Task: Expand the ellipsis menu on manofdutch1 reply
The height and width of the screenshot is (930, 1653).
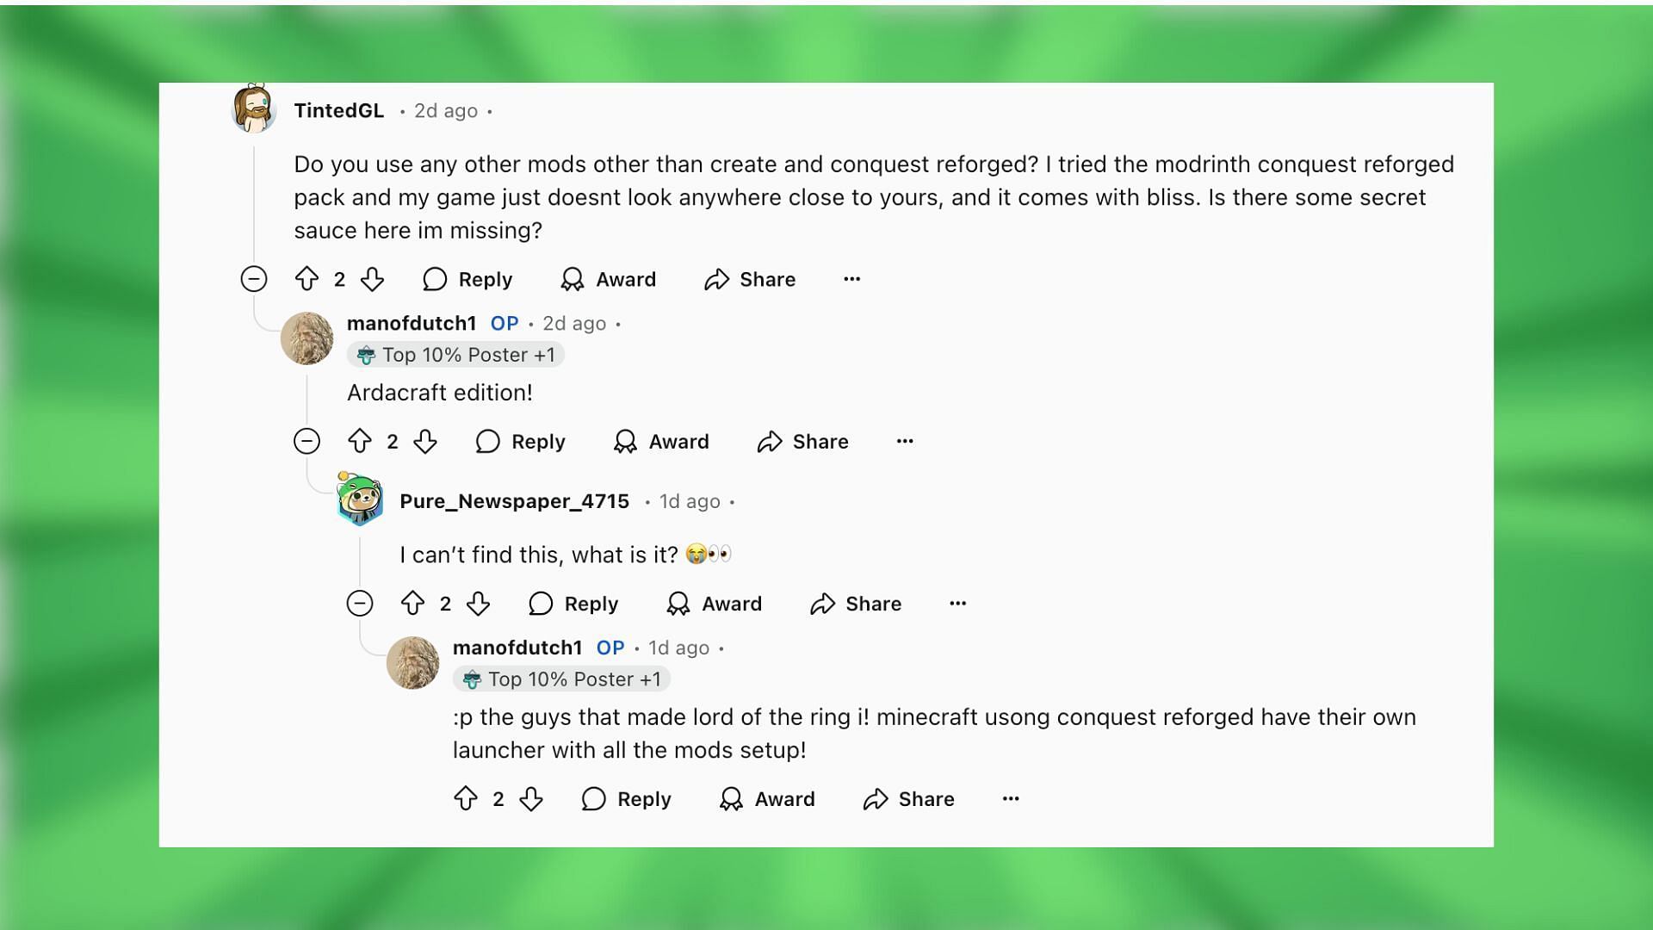Action: click(904, 442)
